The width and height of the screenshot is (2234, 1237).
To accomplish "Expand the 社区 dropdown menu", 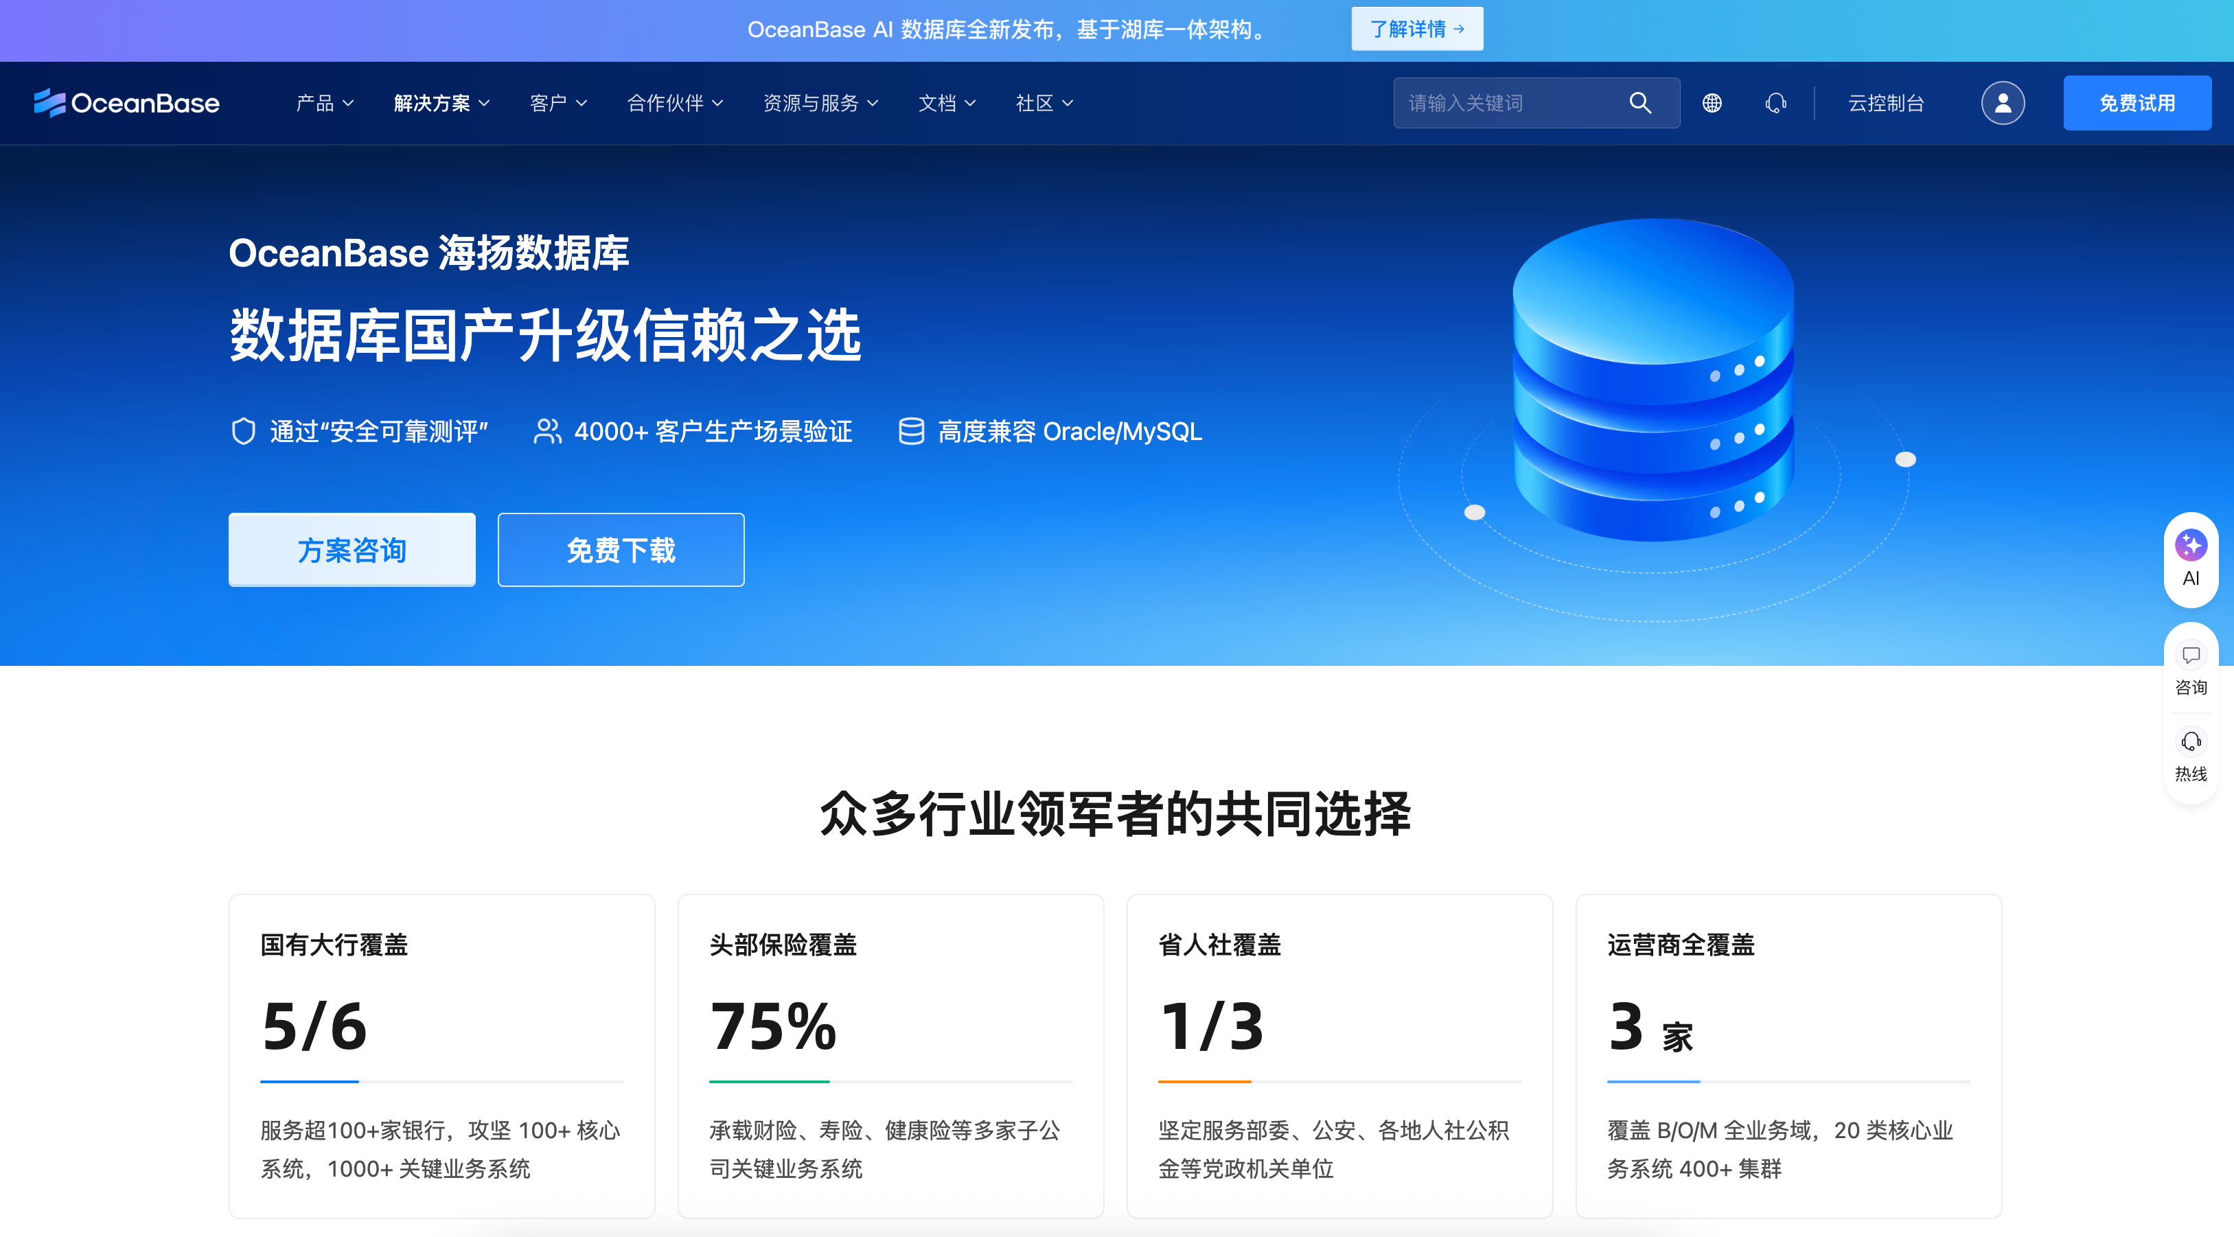I will [x=1044, y=103].
